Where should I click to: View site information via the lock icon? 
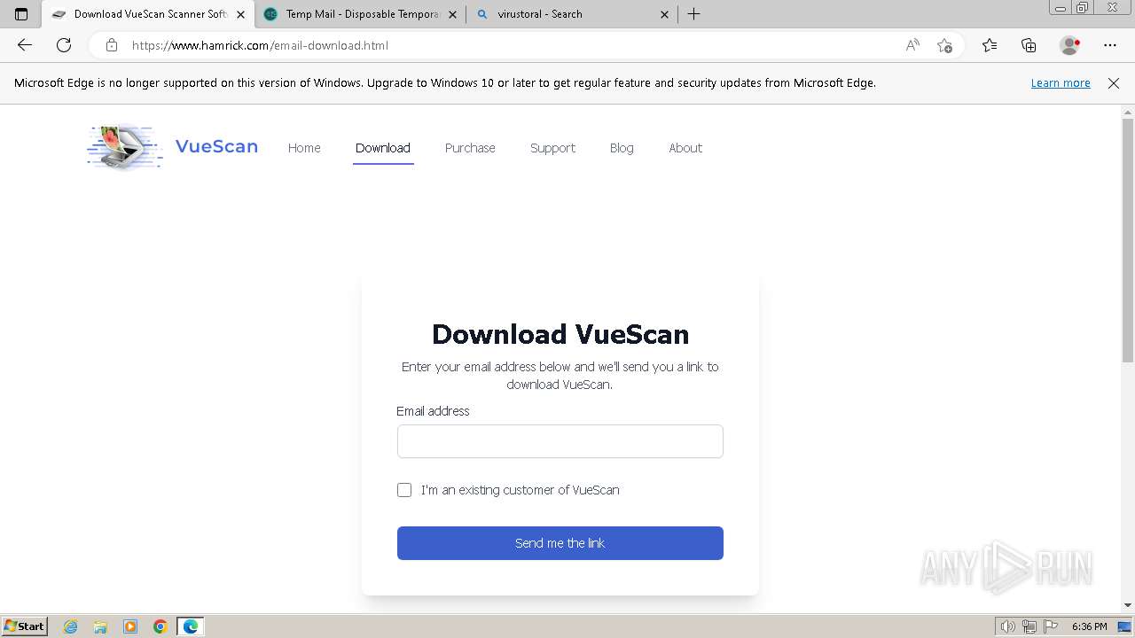click(112, 45)
